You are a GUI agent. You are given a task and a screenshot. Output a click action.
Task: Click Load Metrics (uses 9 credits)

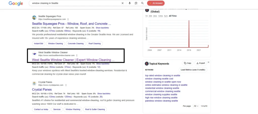193,70
